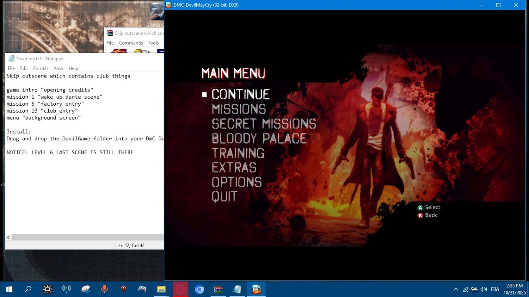Click the dark red bull head taskbar icon

(x=123, y=289)
